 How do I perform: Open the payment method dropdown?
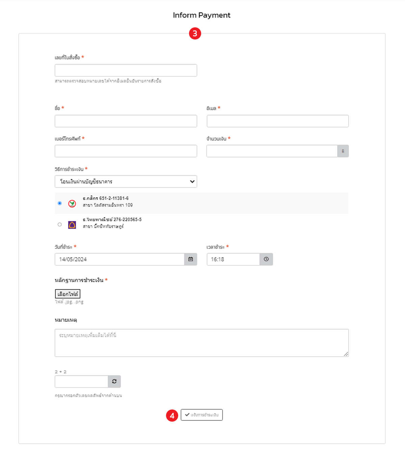tap(126, 182)
